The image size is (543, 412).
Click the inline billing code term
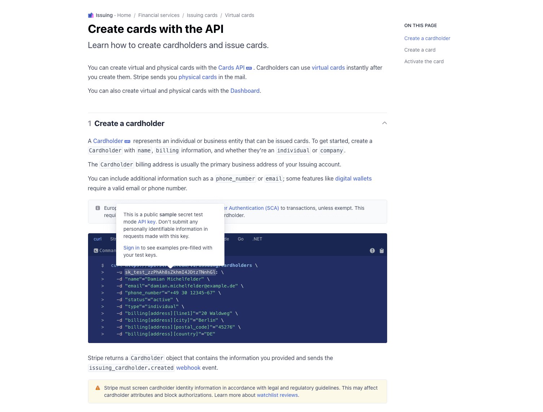coord(167,151)
